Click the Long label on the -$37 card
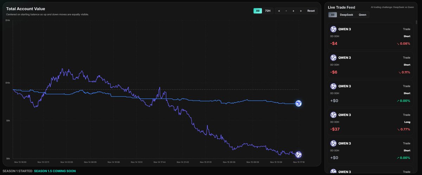The height and width of the screenshot is (175, 422). coord(407,122)
